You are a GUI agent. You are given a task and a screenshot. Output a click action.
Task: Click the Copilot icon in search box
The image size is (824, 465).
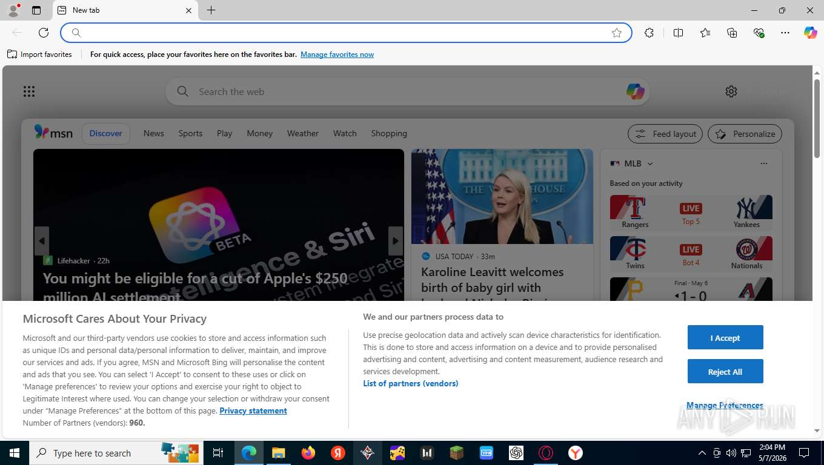[635, 91]
